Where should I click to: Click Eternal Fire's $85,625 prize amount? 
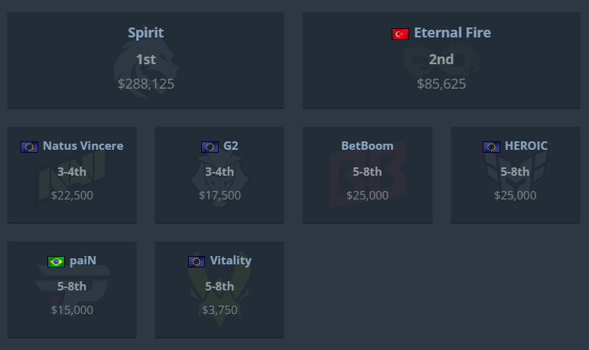pyautogui.click(x=441, y=84)
